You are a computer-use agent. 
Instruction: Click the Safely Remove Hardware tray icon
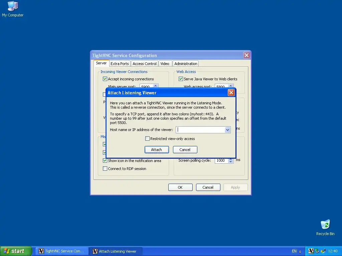pos(317,251)
